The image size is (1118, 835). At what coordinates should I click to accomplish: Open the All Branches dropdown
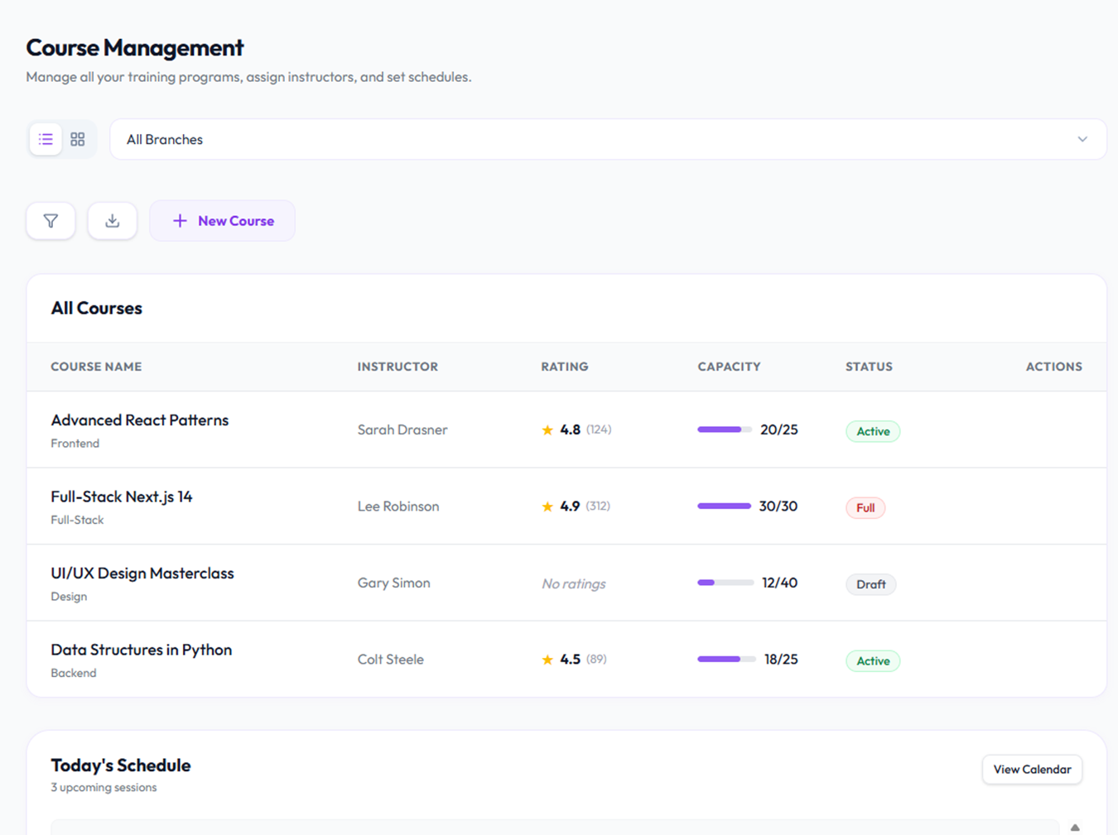pyautogui.click(x=608, y=139)
